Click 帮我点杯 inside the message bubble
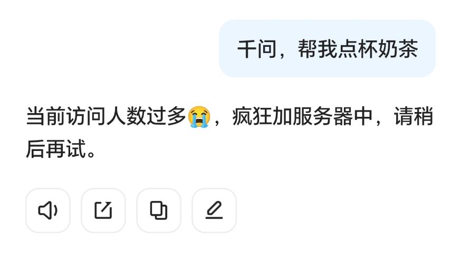Viewport: 461px width, 263px height. pyautogui.click(x=338, y=49)
